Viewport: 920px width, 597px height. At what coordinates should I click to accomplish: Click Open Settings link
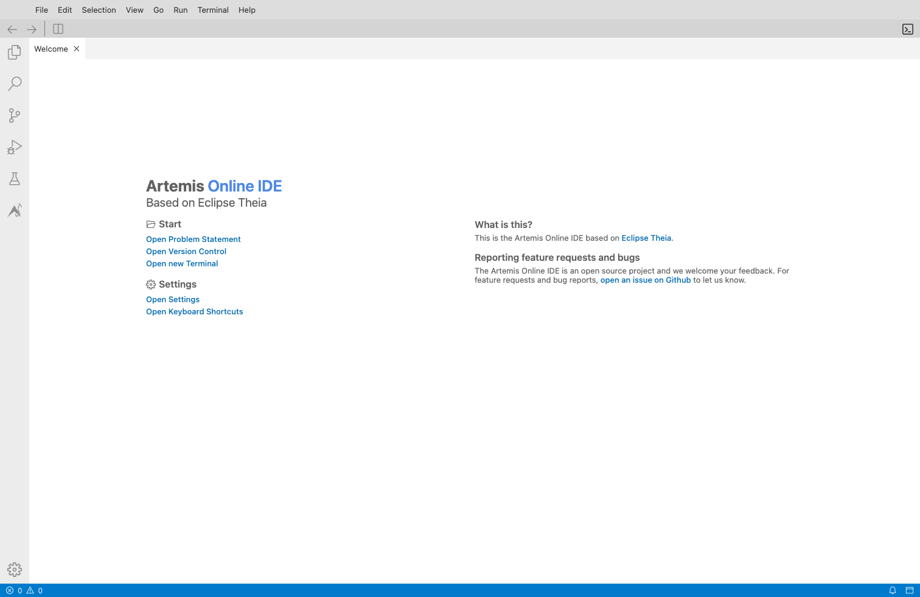click(x=173, y=299)
